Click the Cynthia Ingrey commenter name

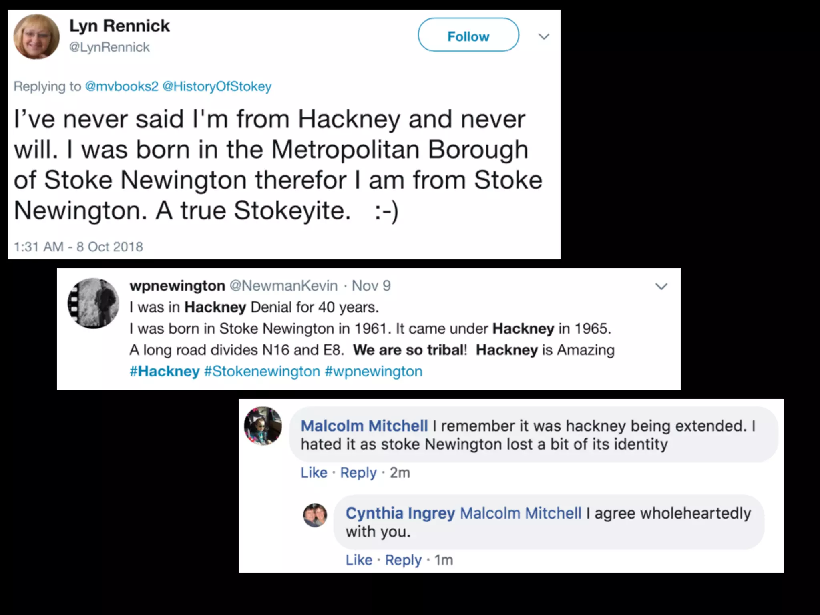pyautogui.click(x=400, y=513)
